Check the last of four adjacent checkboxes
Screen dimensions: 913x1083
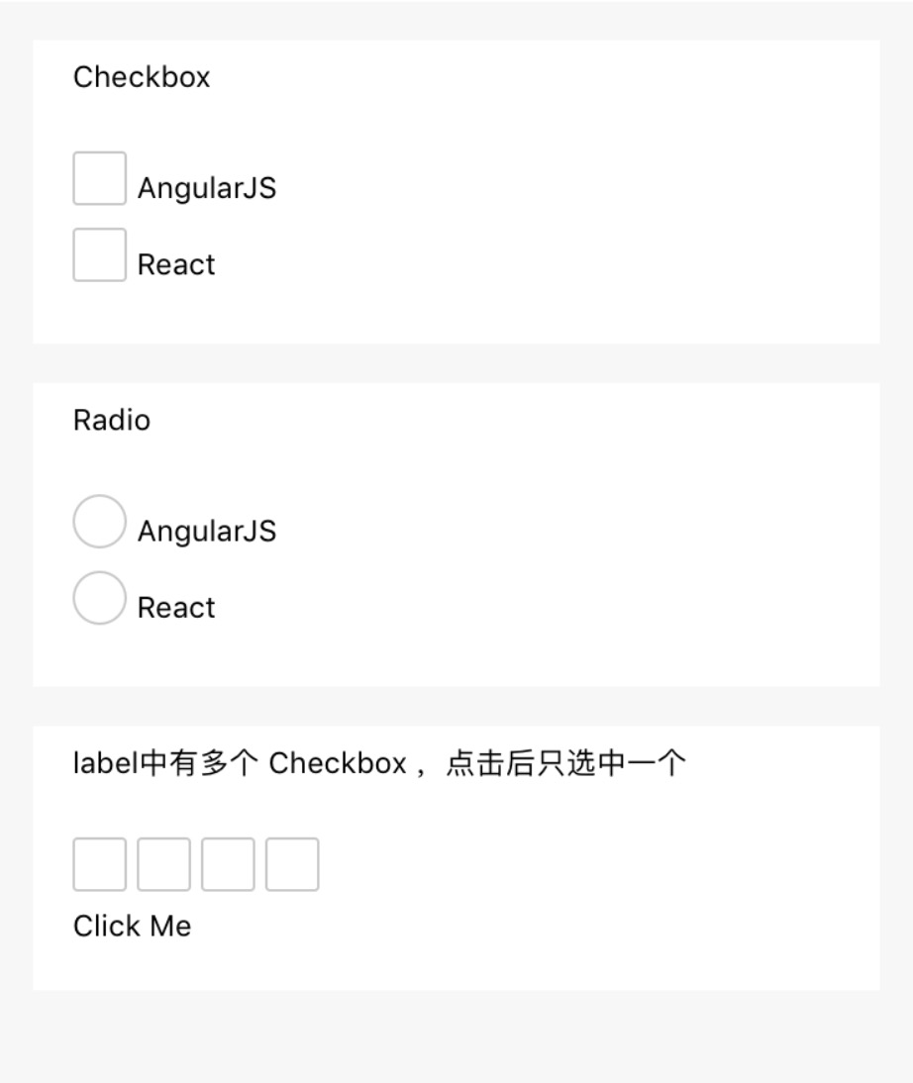click(292, 864)
